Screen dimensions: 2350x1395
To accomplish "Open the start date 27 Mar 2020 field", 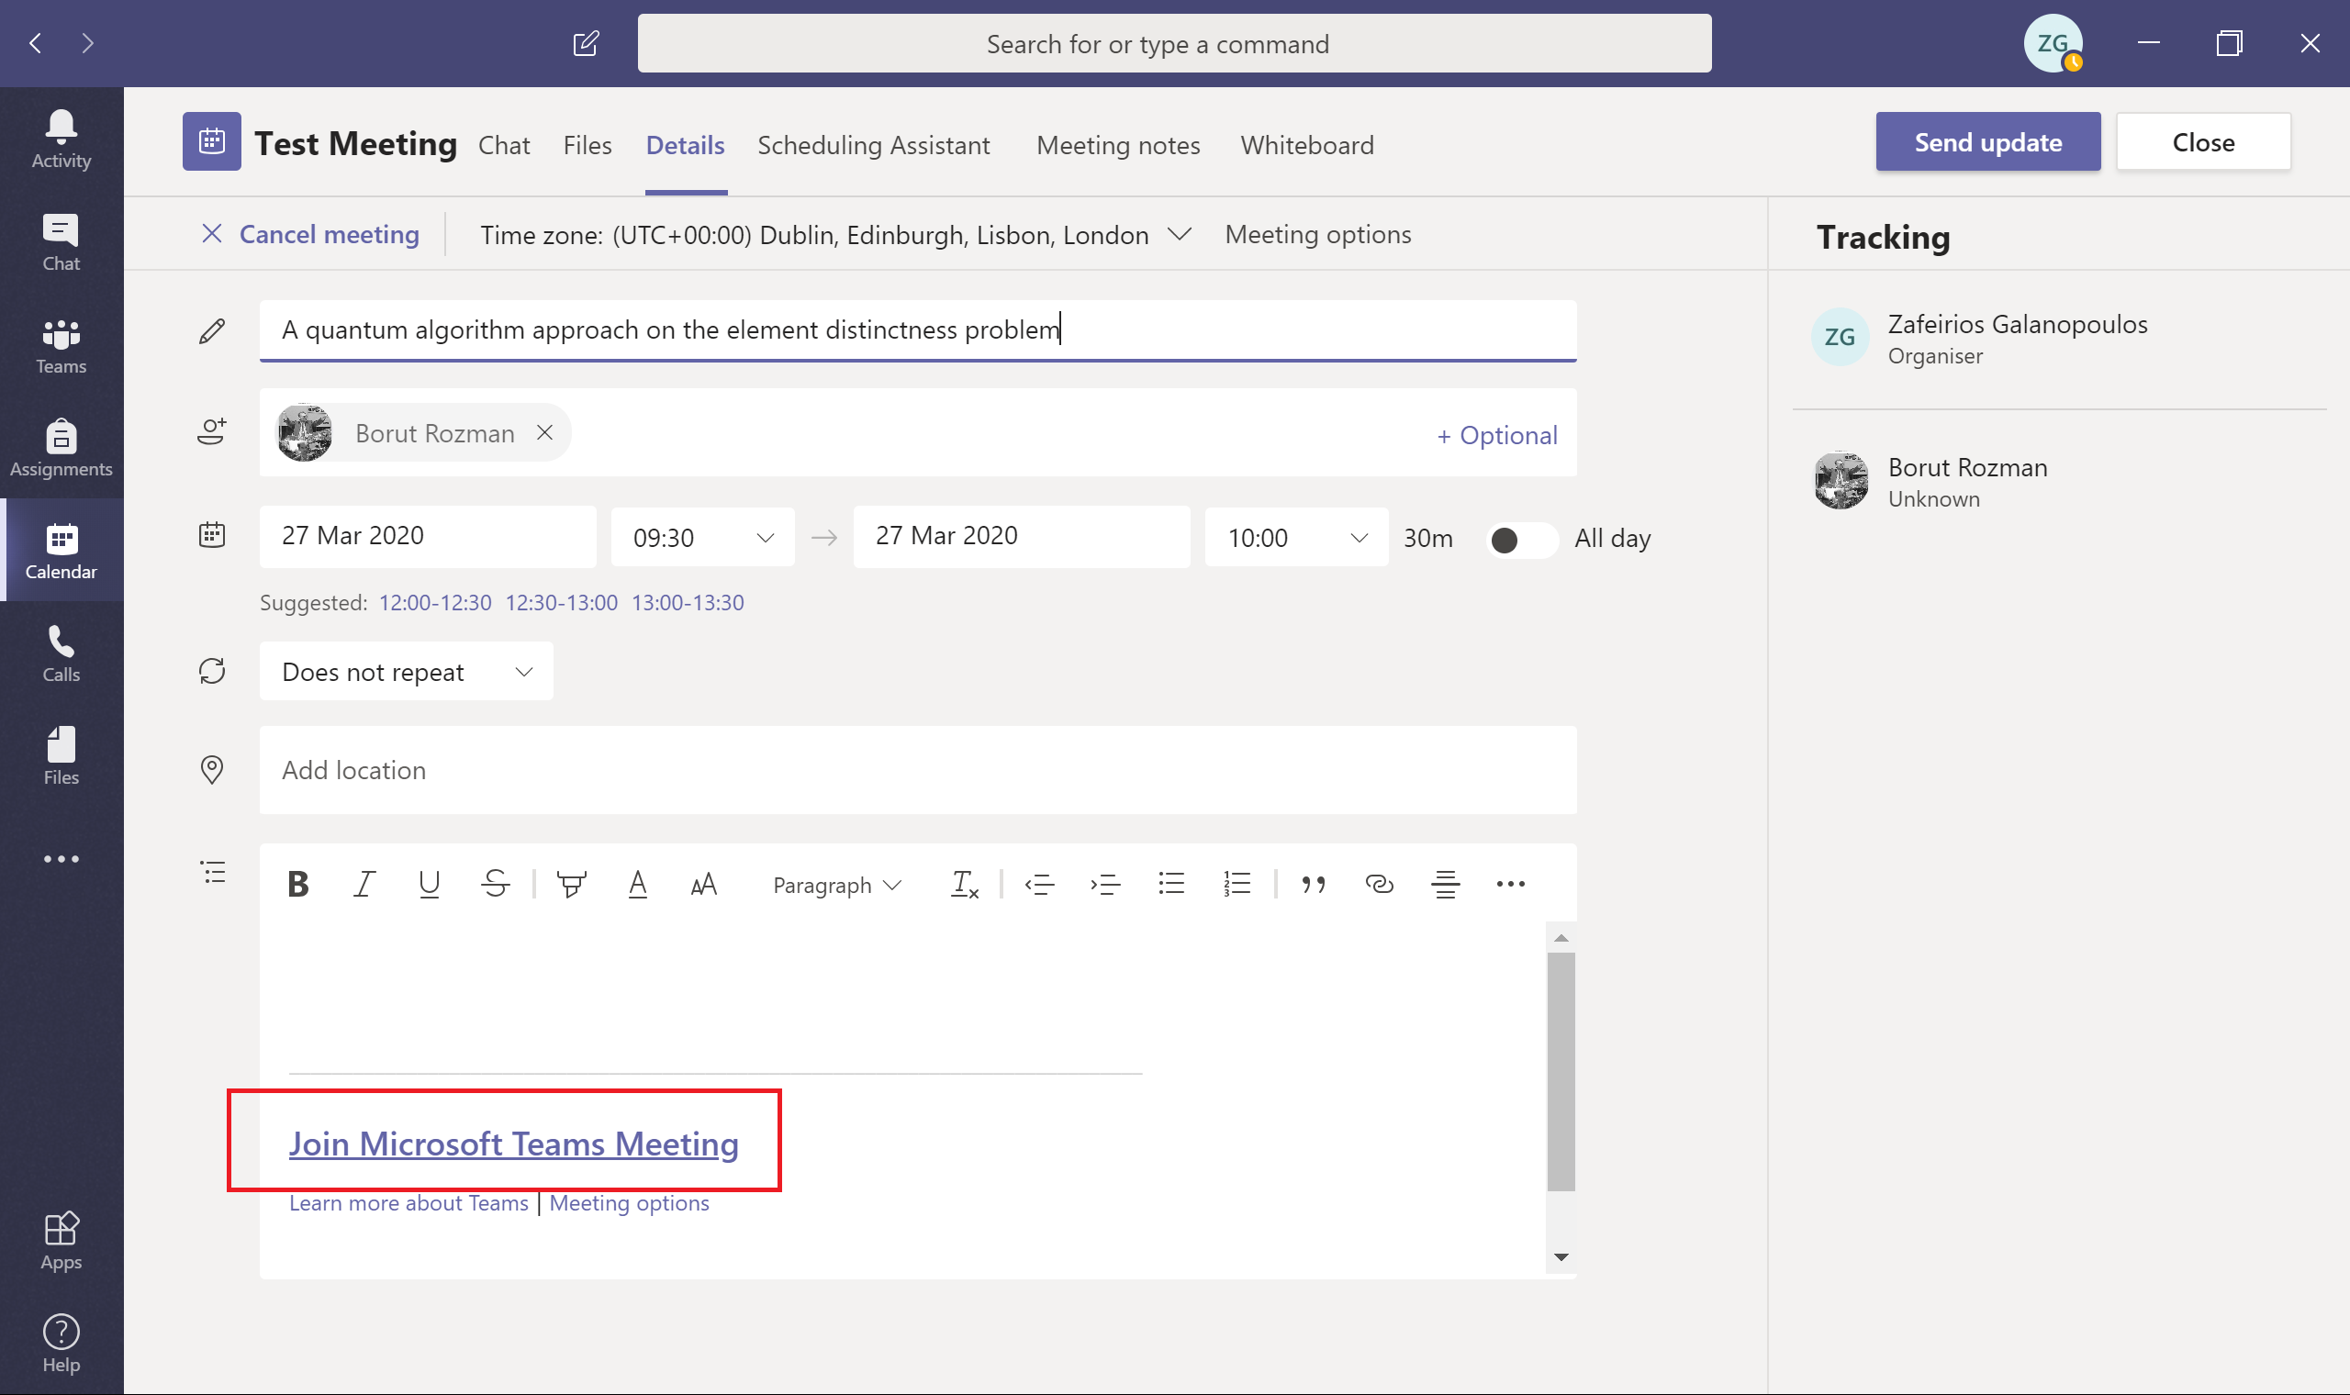I will coord(428,536).
